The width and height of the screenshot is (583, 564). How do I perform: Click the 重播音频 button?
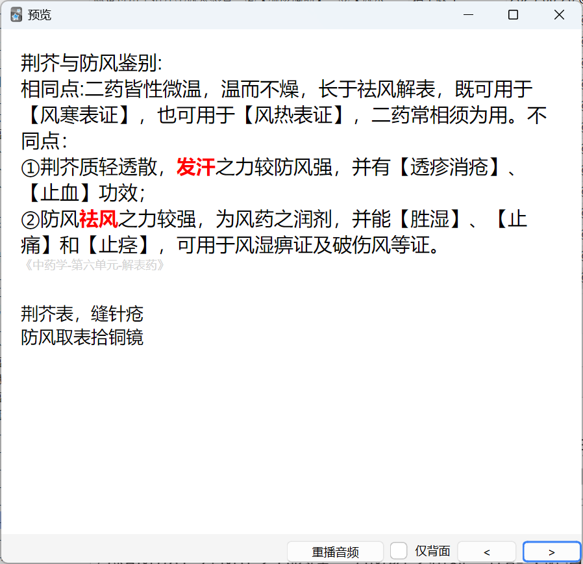[335, 552]
